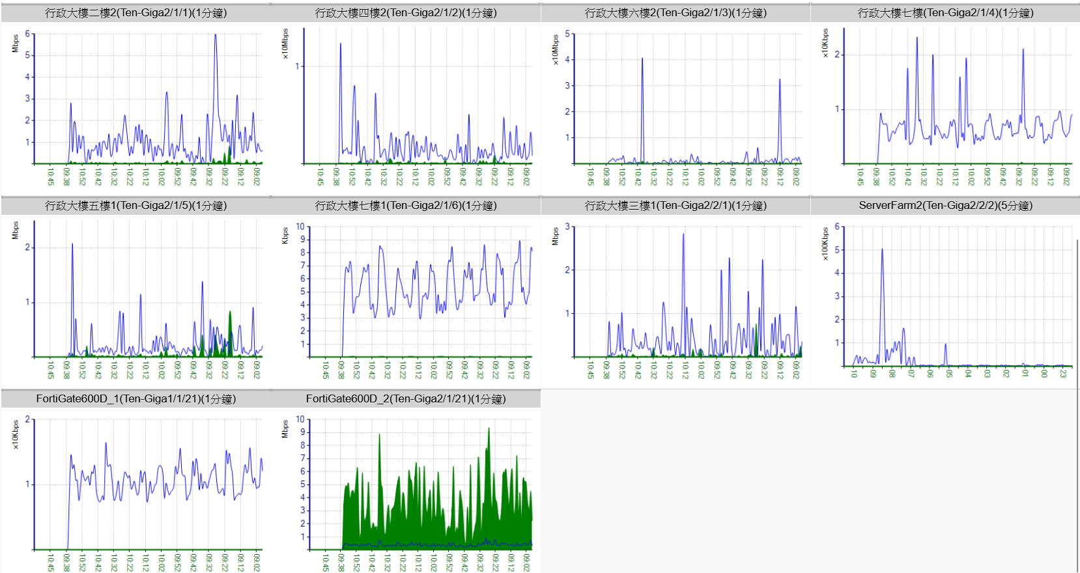Open the ServerFarm2(Ten-Giga2/2/2) 5分鐘 title
This screenshot has width=1080, height=573.
945,206
